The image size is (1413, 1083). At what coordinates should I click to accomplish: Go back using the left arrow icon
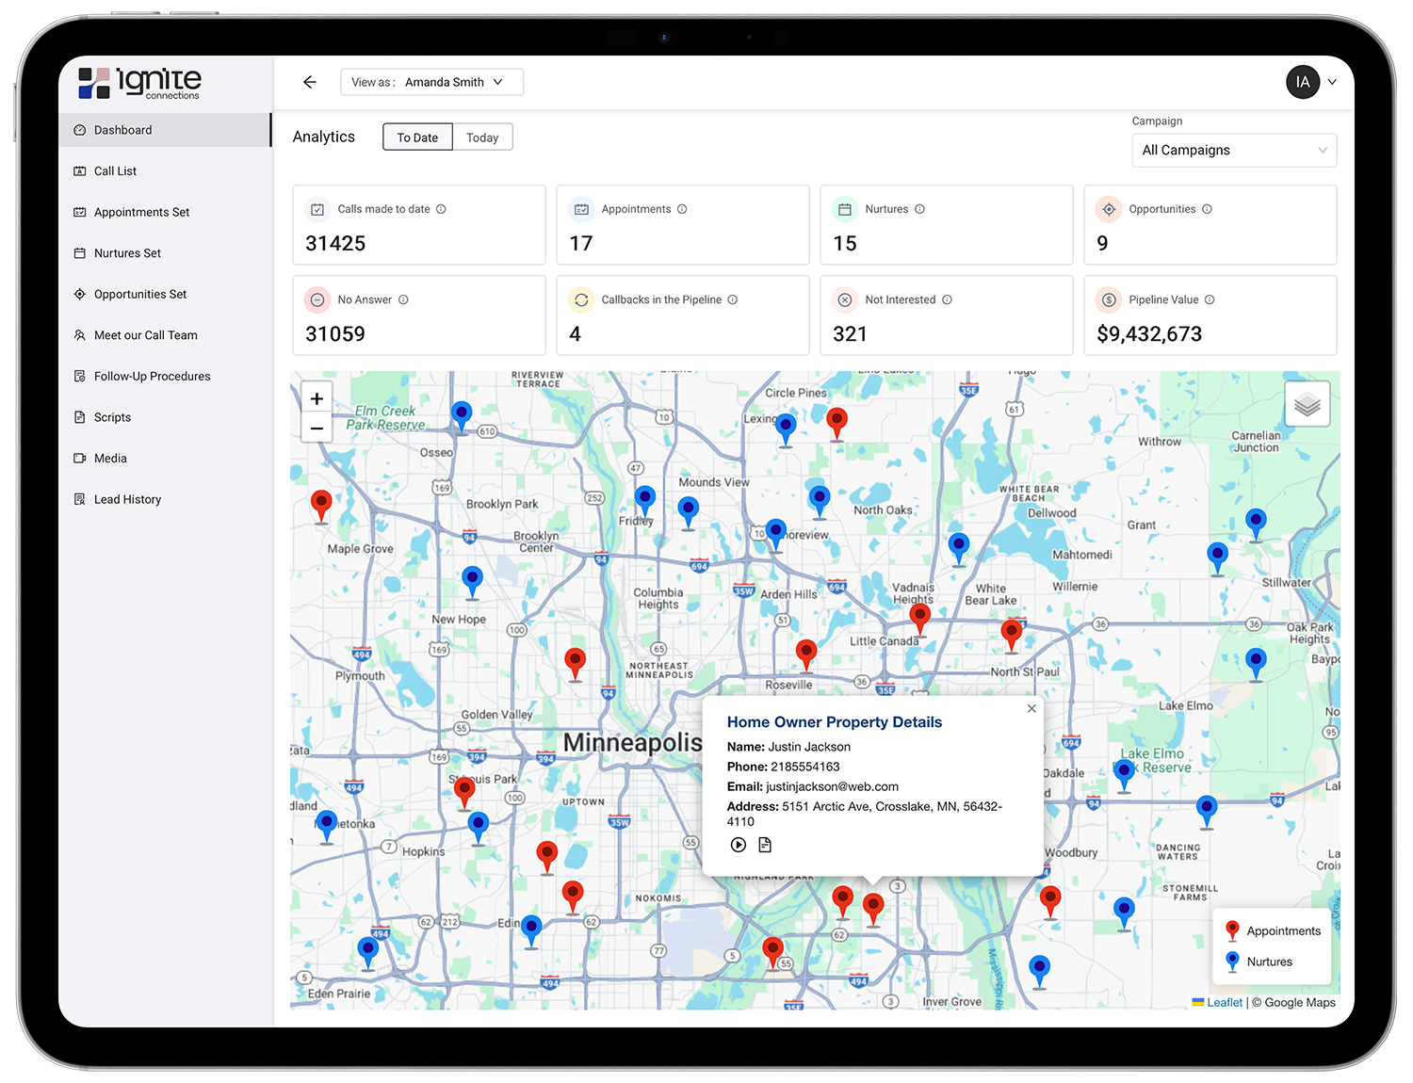(x=310, y=82)
